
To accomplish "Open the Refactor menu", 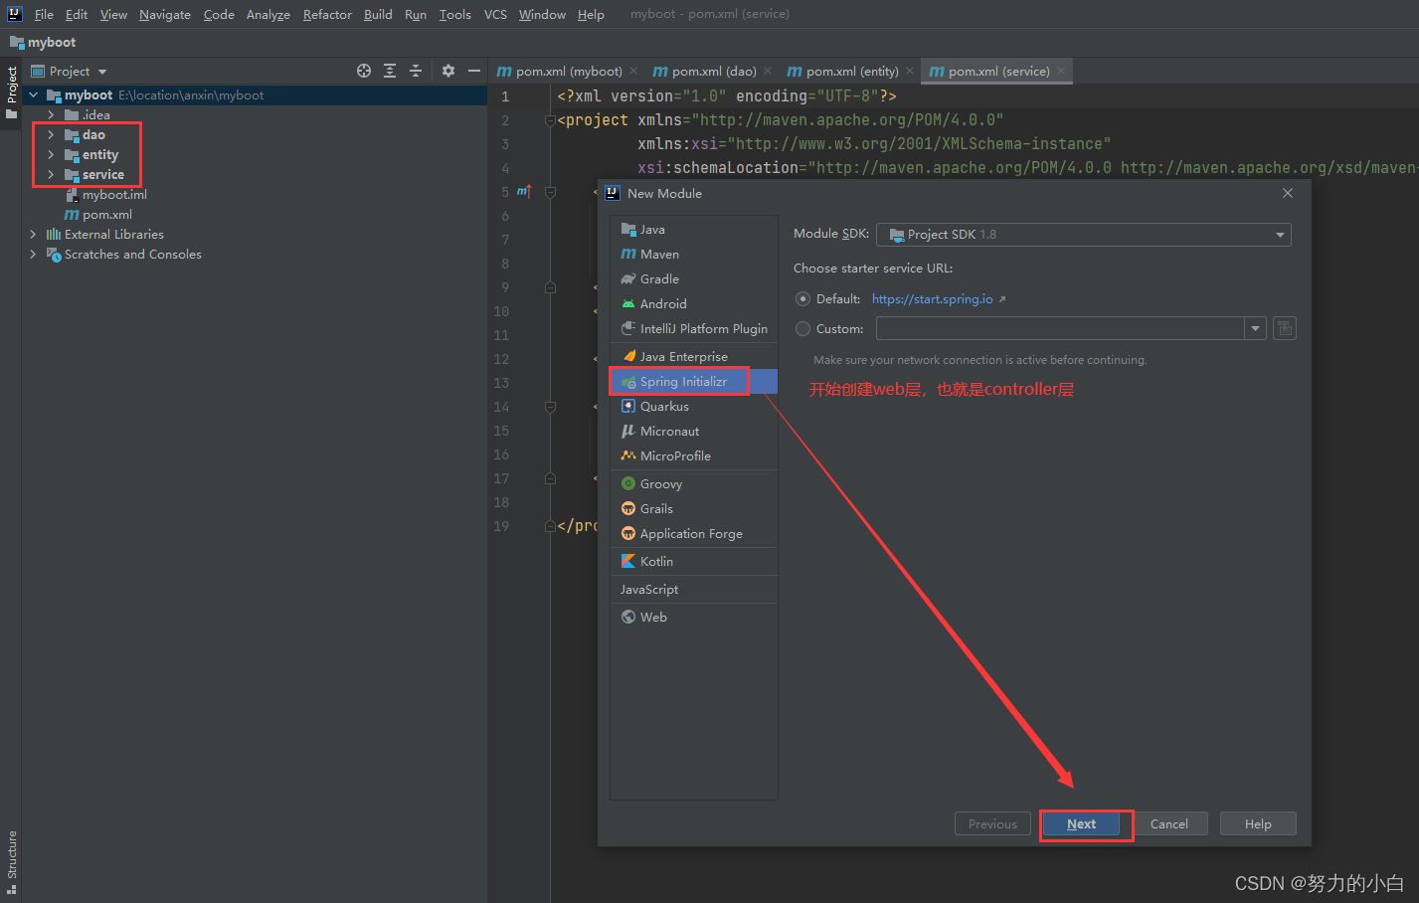I will tap(327, 15).
